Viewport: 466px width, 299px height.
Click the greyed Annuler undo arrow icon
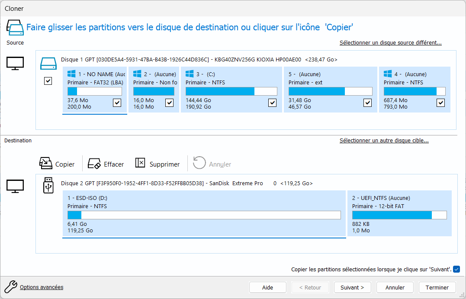click(x=199, y=163)
